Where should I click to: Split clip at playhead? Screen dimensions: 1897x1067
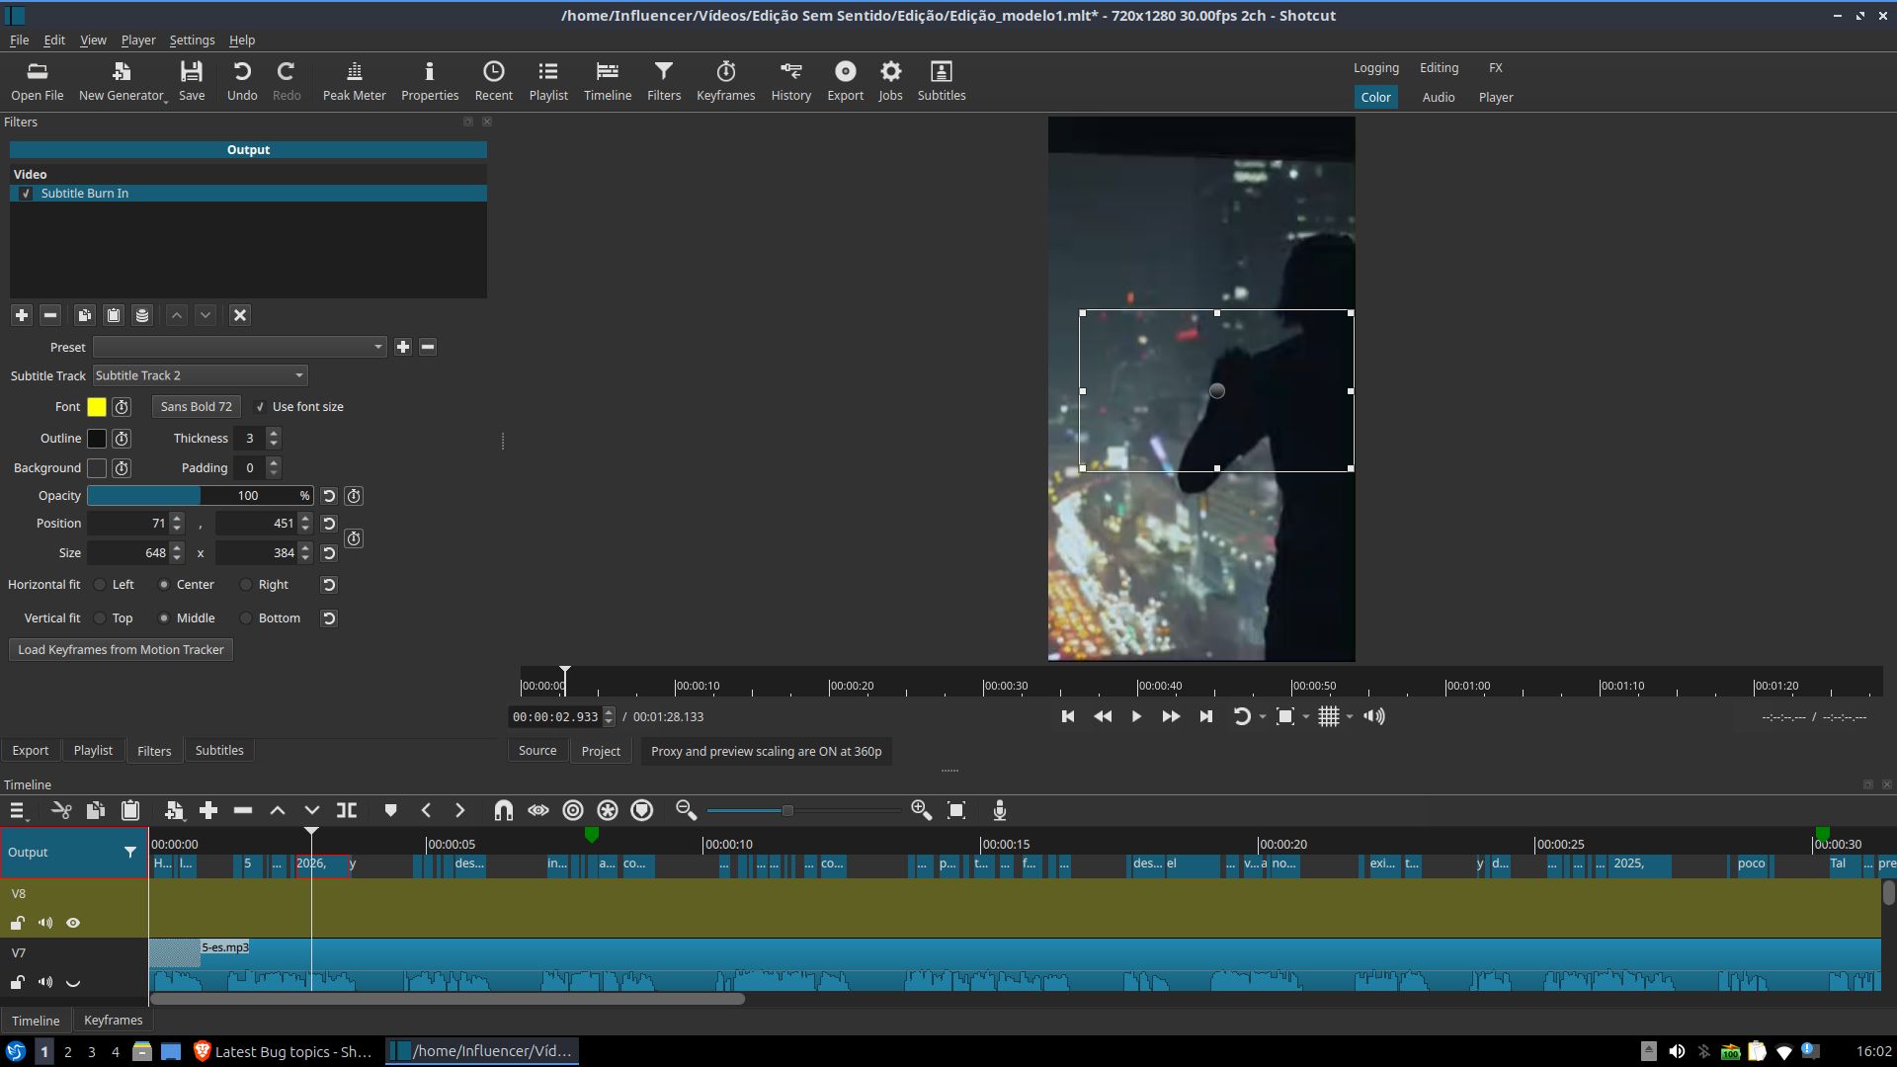pyautogui.click(x=347, y=811)
